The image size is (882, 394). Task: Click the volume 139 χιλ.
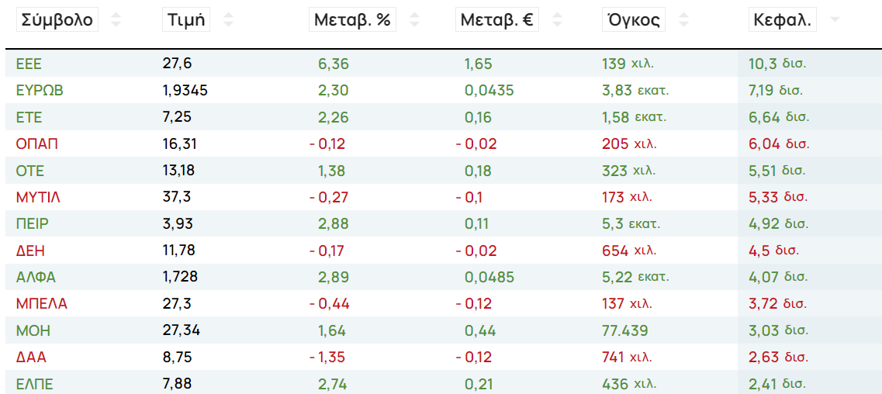tap(628, 64)
